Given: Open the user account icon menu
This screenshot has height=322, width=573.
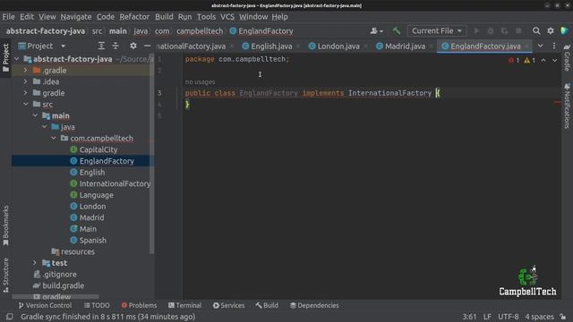Looking at the screenshot, I should pyautogui.click(x=376, y=31).
